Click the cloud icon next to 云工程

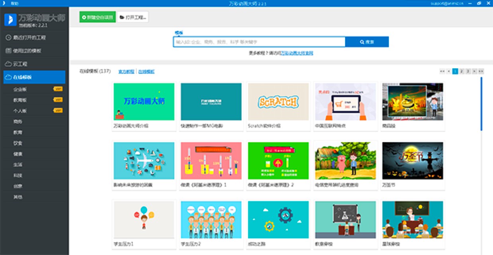8,64
